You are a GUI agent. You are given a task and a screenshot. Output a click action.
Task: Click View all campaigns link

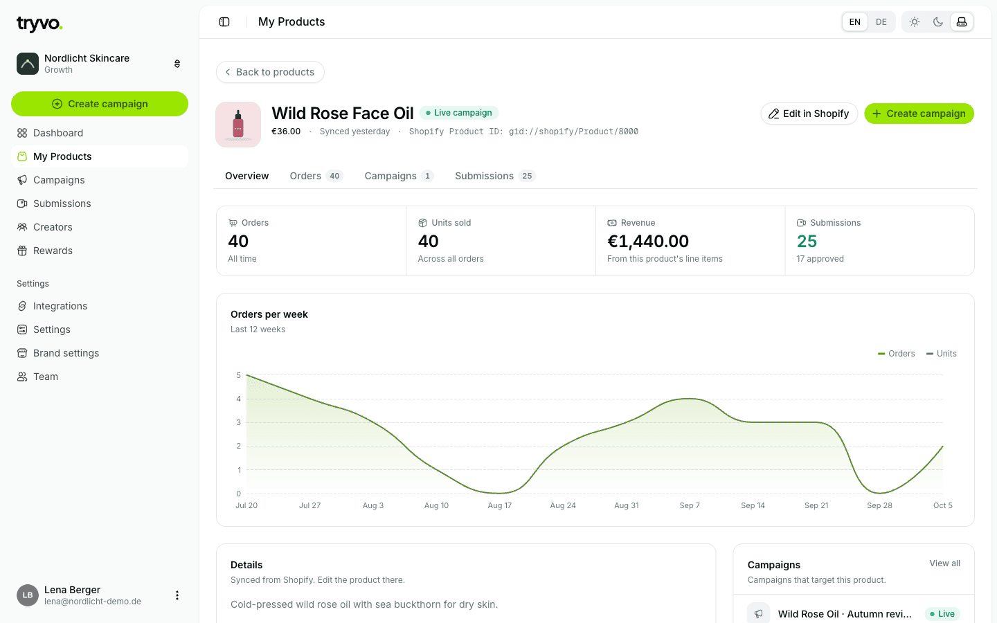[x=945, y=563]
